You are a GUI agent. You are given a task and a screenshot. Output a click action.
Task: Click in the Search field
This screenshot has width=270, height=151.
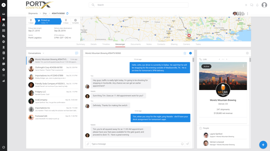point(139,5)
